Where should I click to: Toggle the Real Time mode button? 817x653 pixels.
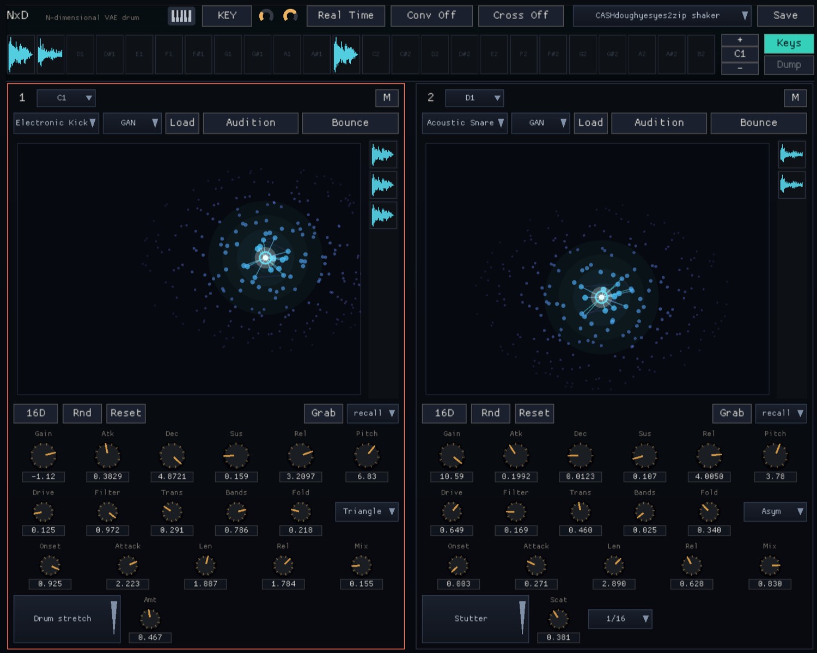(346, 16)
